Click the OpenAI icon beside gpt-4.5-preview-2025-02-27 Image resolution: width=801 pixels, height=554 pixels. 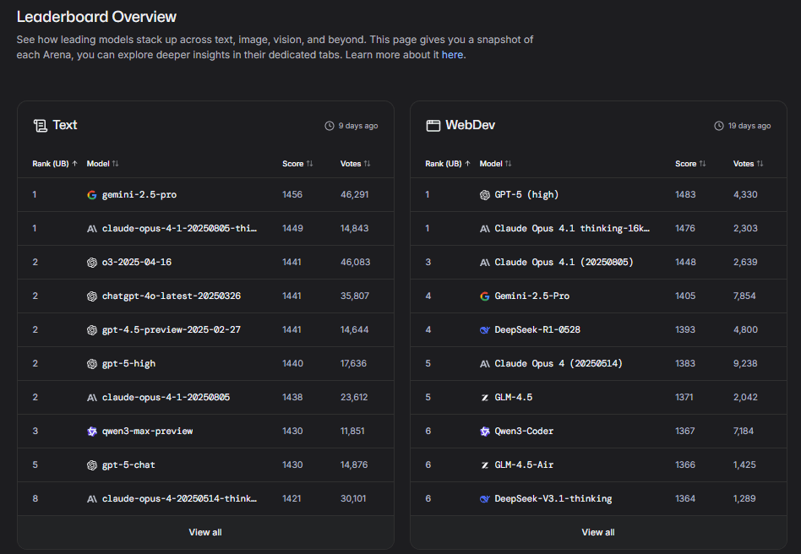click(92, 330)
